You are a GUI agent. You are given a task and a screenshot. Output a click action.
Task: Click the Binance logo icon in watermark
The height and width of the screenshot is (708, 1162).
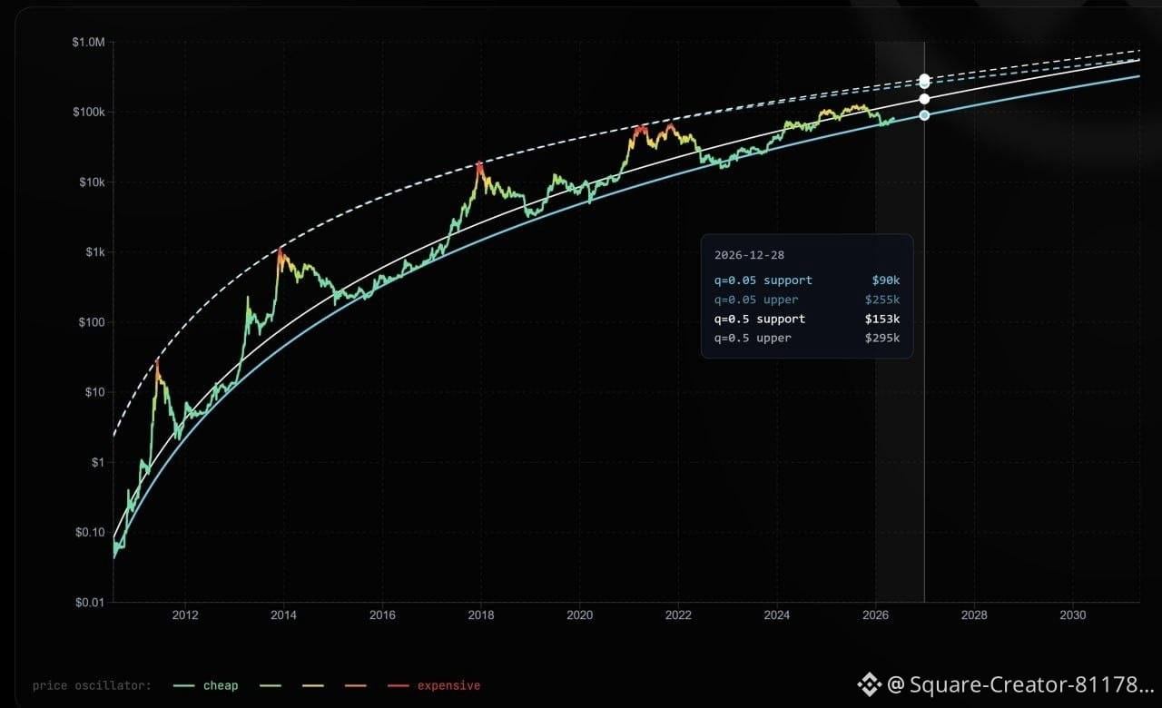[x=870, y=684]
